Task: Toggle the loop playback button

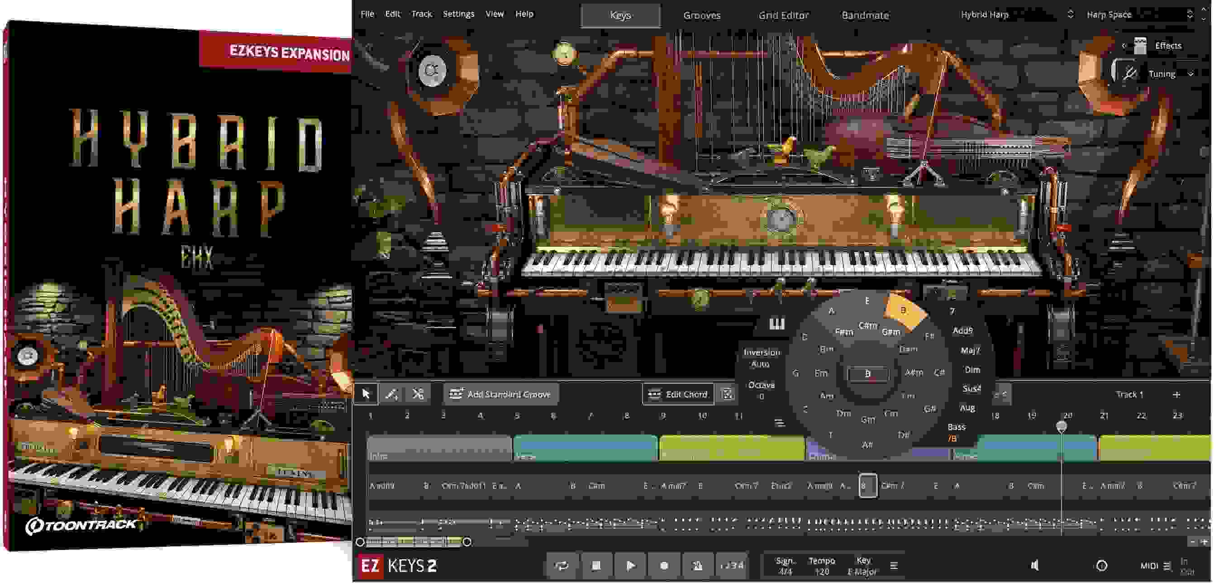Action: point(561,565)
